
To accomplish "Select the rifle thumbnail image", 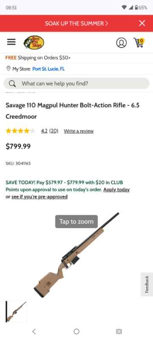I will click(x=17, y=312).
